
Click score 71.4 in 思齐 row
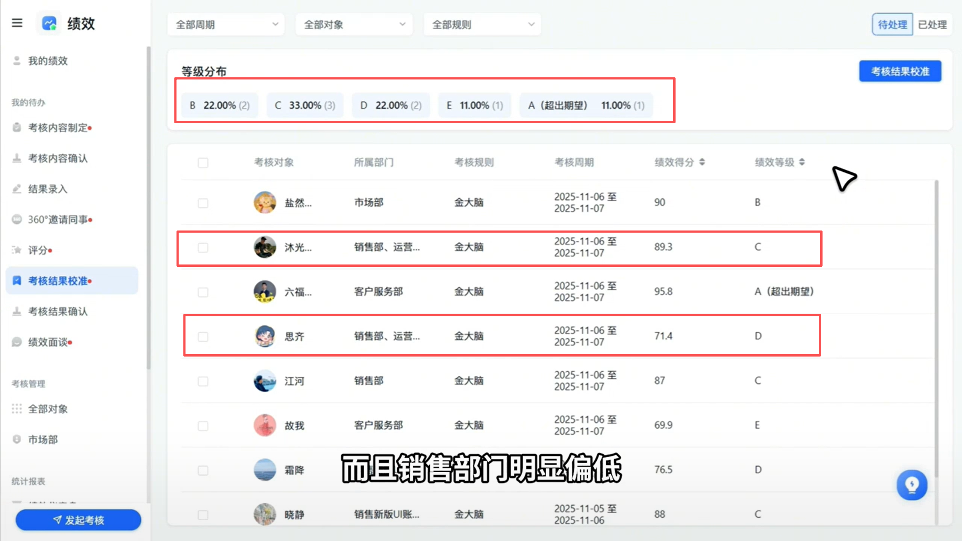click(663, 336)
